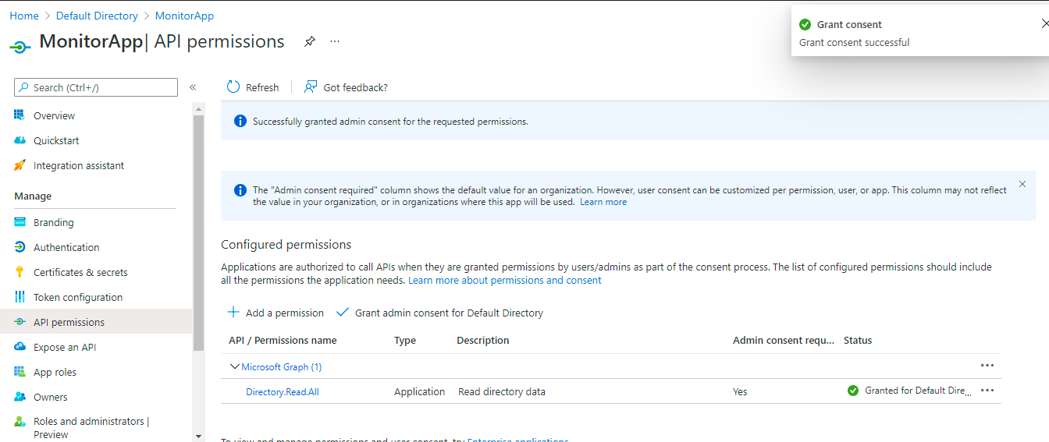Click the Overview icon in the sidebar
The image size is (1049, 442).
coord(20,115)
